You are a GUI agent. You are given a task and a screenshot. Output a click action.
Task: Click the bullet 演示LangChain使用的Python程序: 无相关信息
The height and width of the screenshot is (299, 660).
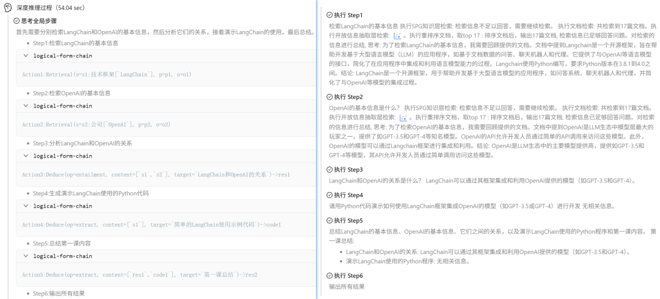click(408, 261)
